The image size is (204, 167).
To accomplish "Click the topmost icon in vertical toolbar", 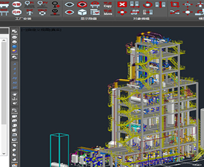I will coord(14,32).
